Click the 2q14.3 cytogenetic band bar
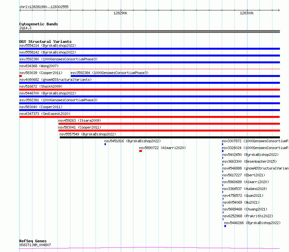 [149, 31]
